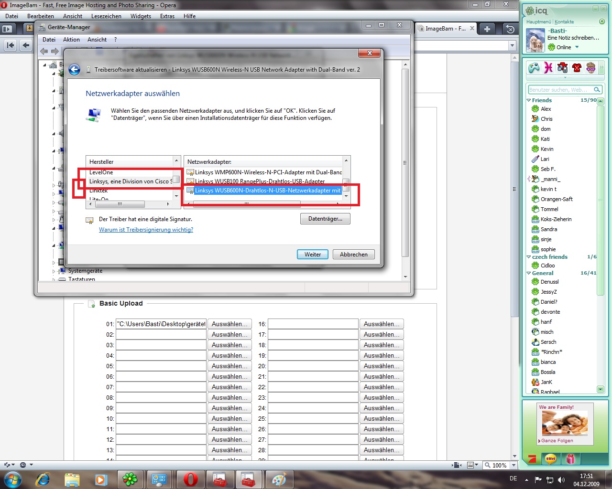The image size is (612, 489).
Task: Open the Lesezeichen menu in Opera
Action: (x=106, y=16)
